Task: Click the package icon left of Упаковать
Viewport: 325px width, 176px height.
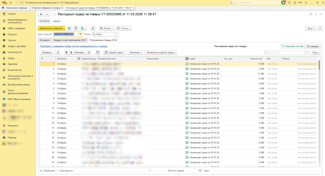Action: click(67, 52)
